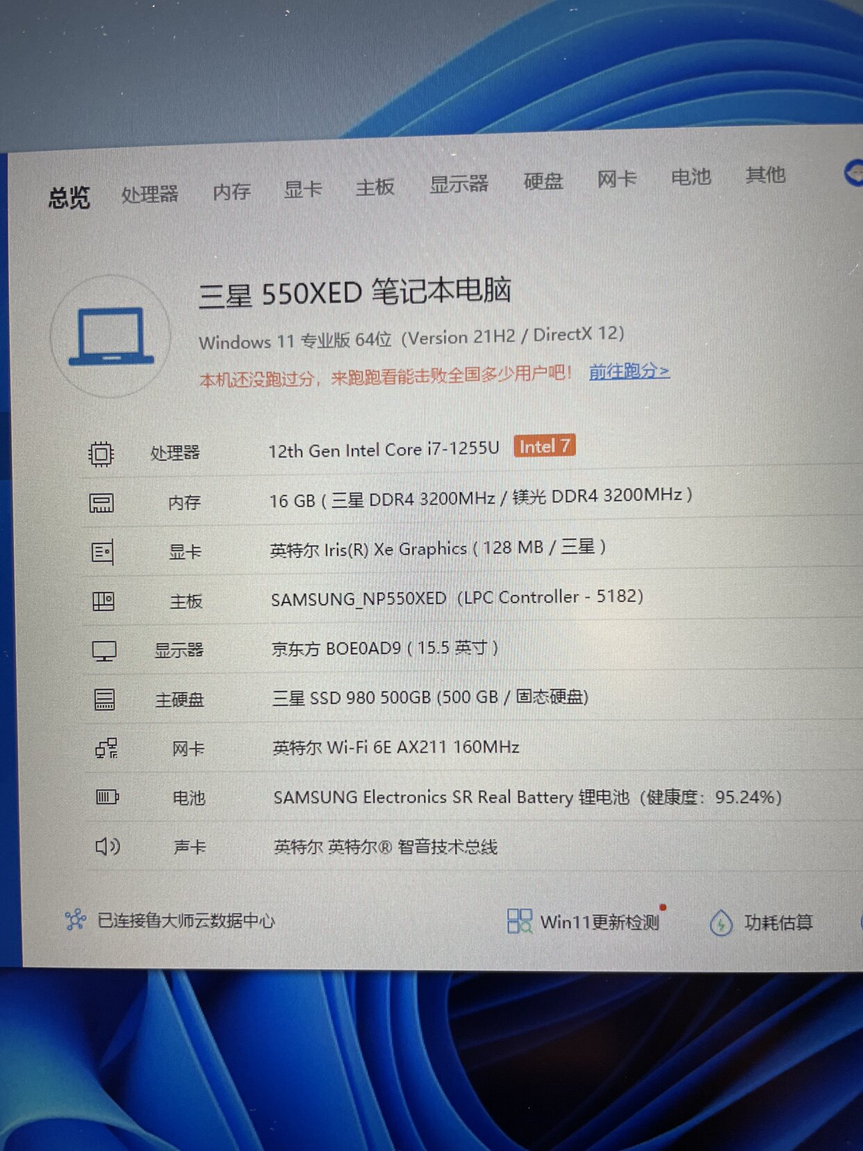
Task: Open the 电池 tab
Action: coord(691,177)
